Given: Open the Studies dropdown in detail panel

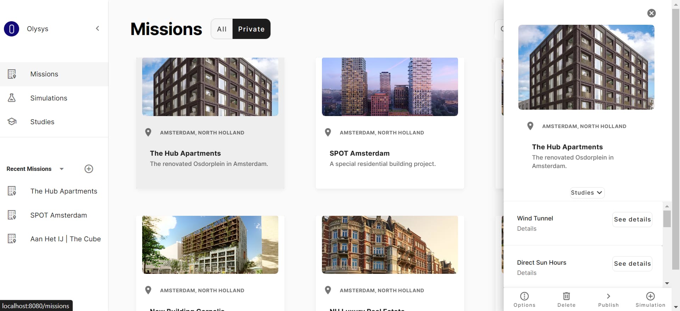Looking at the screenshot, I should point(587,192).
